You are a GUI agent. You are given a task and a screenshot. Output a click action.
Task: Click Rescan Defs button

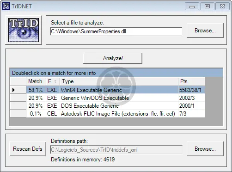click(28, 149)
